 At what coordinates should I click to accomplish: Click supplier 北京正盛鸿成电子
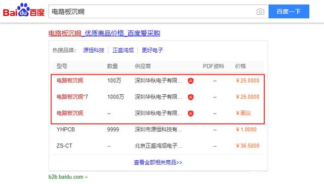coord(158,145)
